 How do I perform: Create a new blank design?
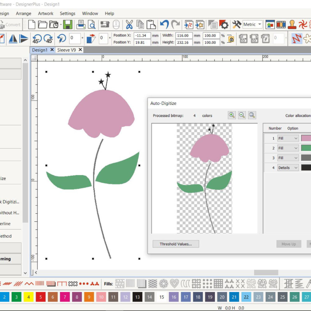(x=32, y=25)
